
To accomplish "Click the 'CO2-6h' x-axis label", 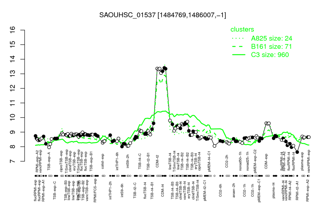I will (x=220, y=190).
